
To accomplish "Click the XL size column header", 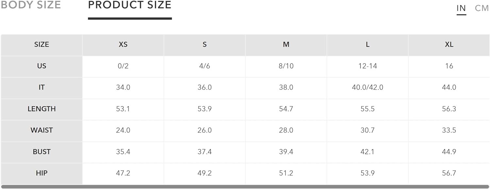I will click(449, 45).
